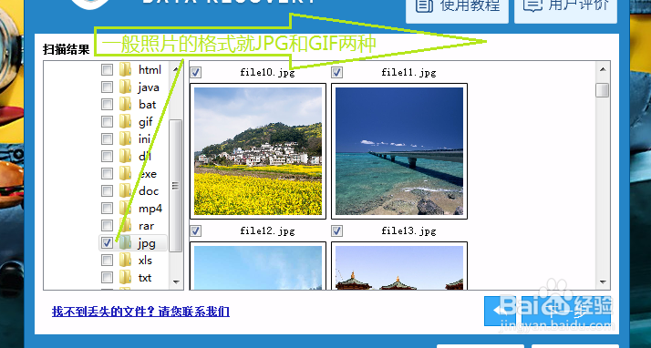Image resolution: width=651 pixels, height=348 pixels.
Task: Tick the txt folder checkbox
Action: click(107, 278)
